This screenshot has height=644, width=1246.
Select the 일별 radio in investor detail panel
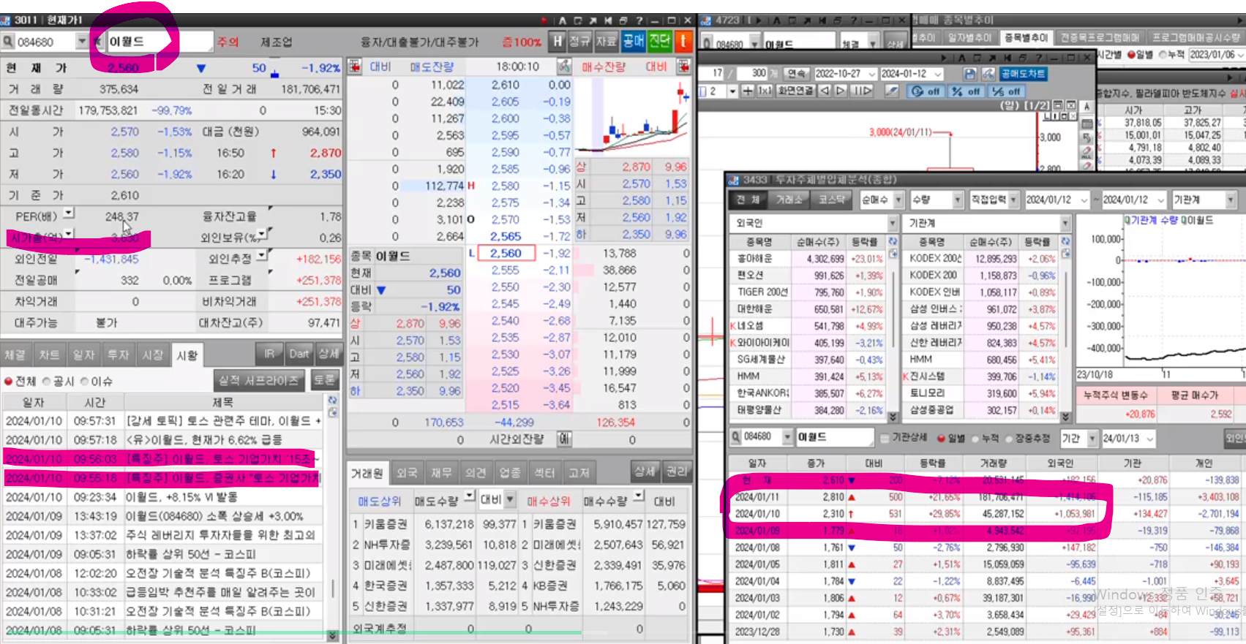click(x=942, y=438)
